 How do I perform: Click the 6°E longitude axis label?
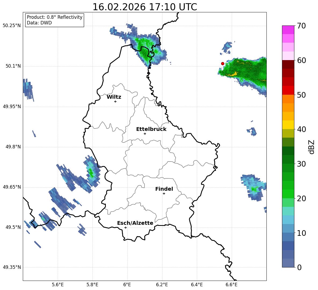[127, 285]
